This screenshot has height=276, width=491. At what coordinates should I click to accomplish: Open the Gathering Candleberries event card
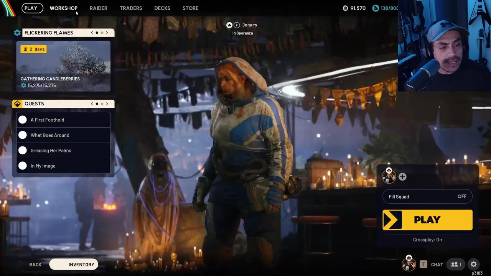pos(63,66)
